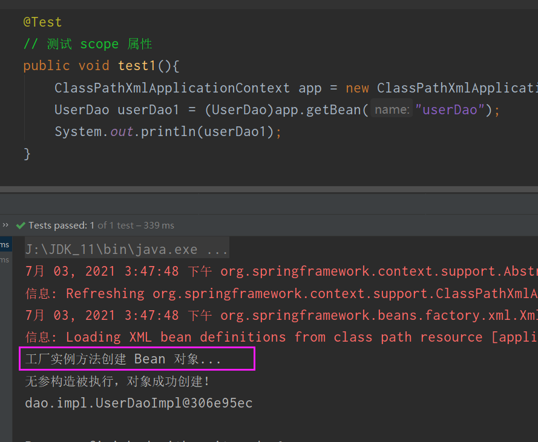Expand the folded 'J:\JDK_11\bin\java.exe ...' command line
The width and height of the screenshot is (538, 442).
[127, 250]
